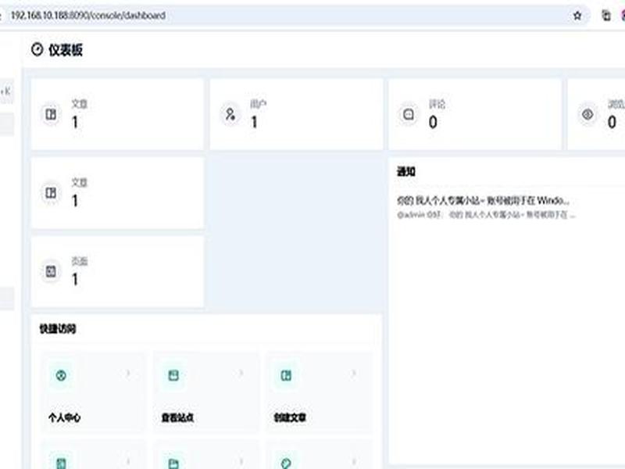Click the browser address bar URL
625x469 pixels.
pos(88,16)
